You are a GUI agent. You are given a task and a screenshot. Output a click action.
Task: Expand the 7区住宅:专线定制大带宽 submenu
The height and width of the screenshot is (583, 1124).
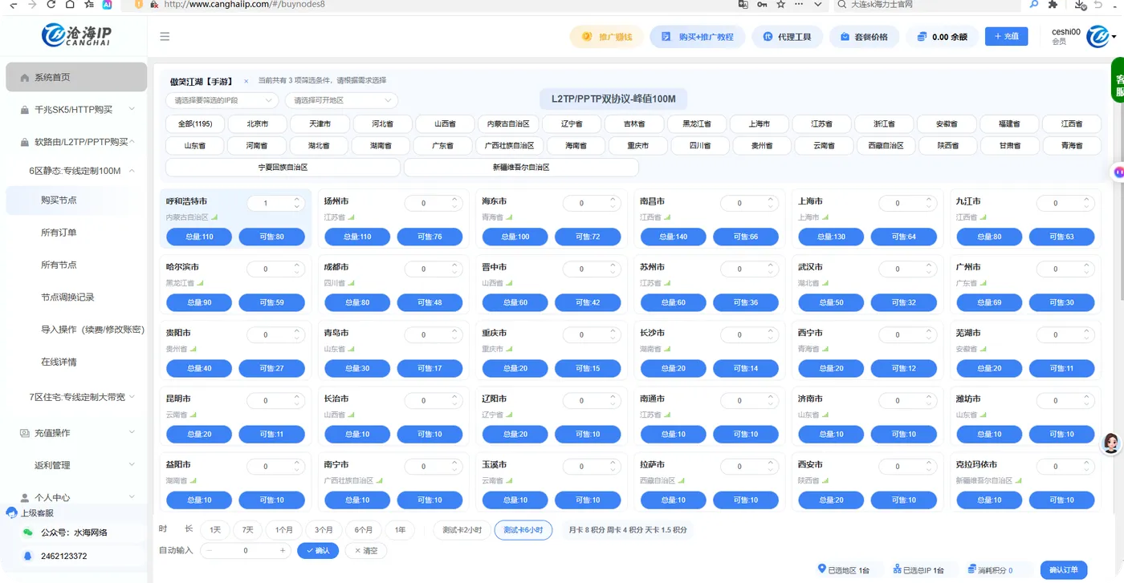point(76,397)
